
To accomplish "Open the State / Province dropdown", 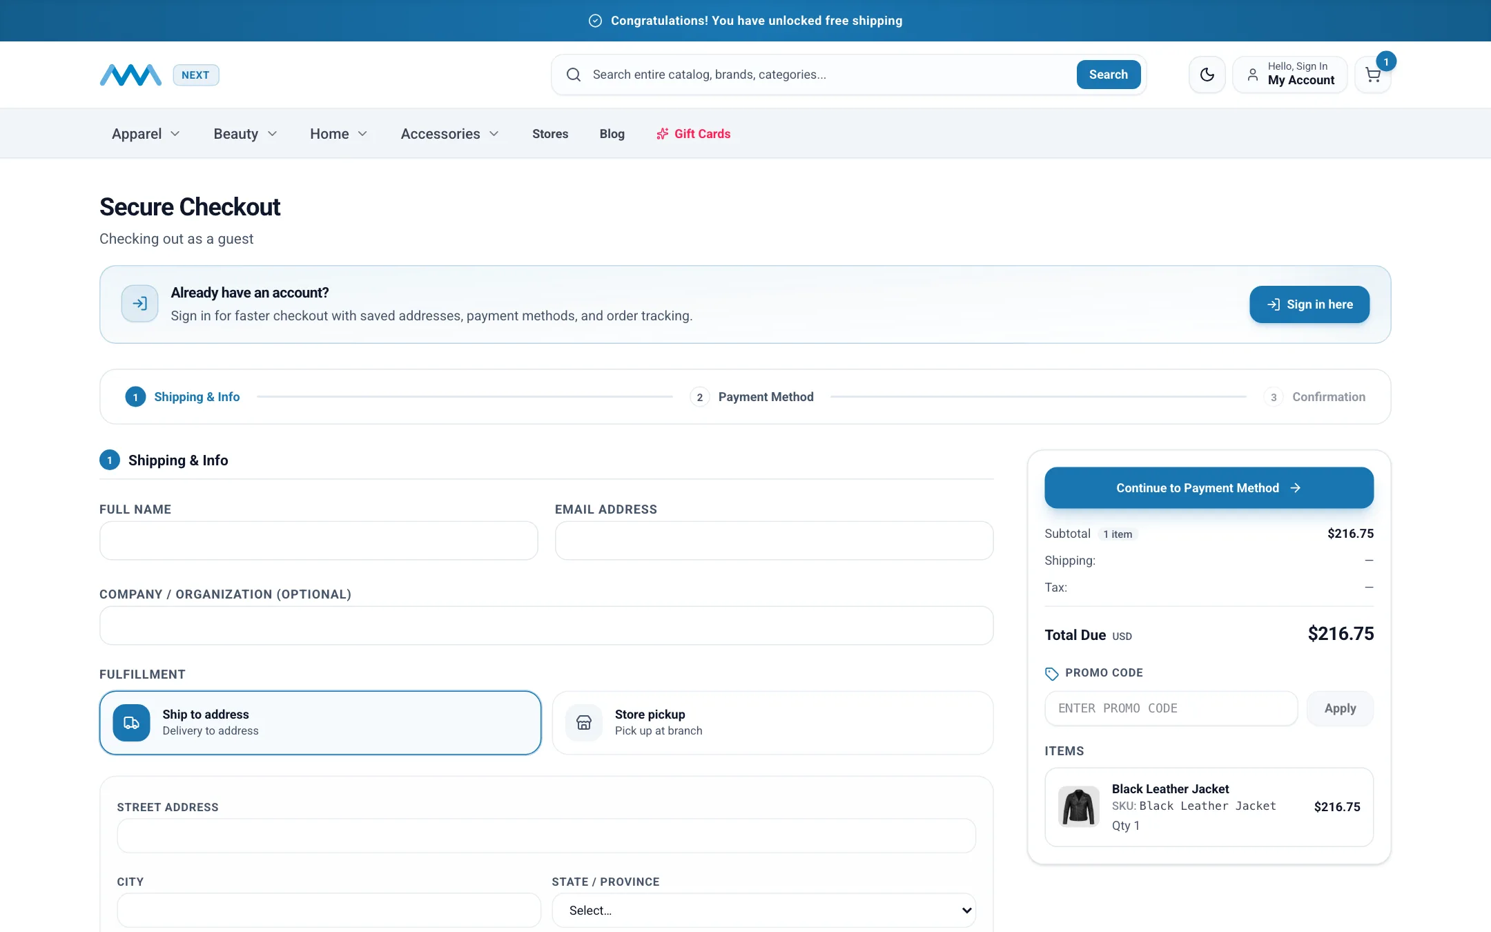I will point(764,910).
